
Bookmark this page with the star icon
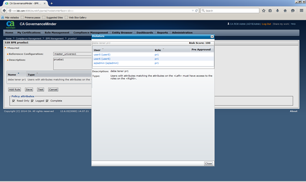264,11
